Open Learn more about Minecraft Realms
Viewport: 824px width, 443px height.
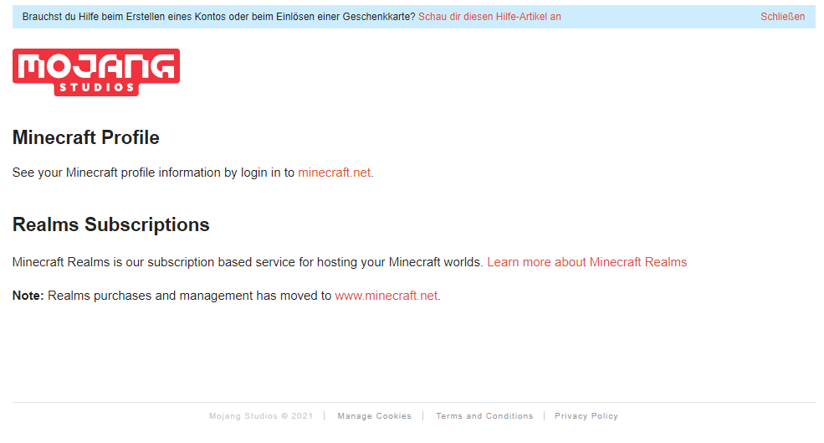coord(586,262)
